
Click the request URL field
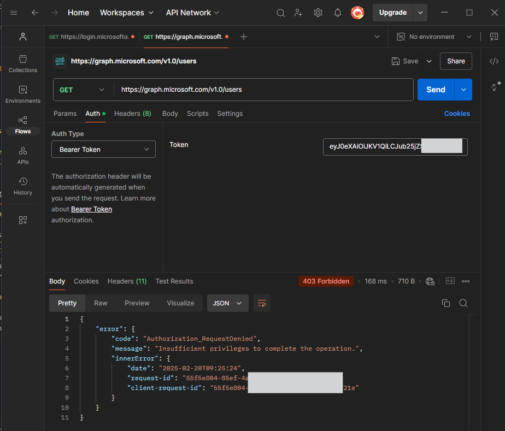click(x=263, y=90)
